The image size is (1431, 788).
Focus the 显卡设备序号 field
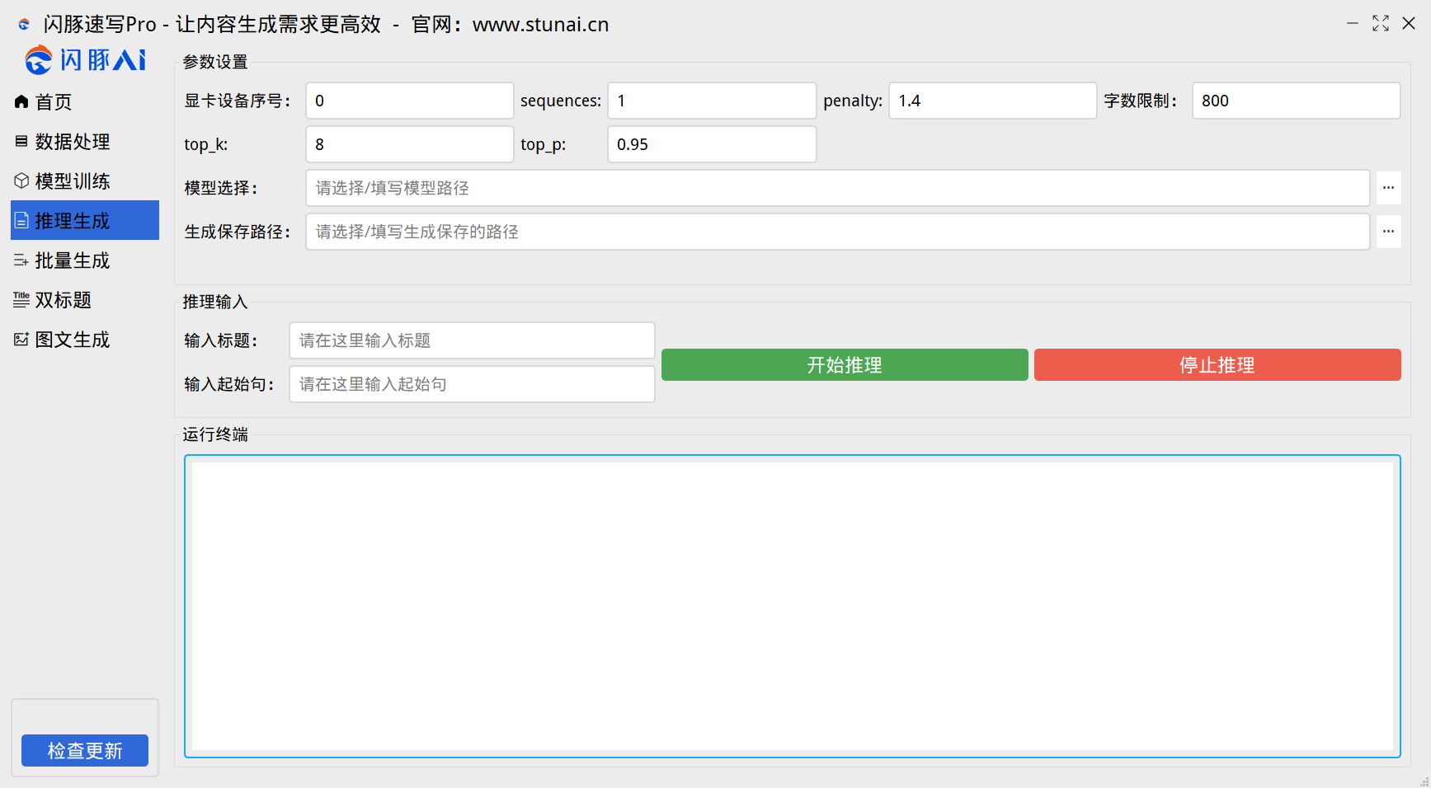[410, 101]
